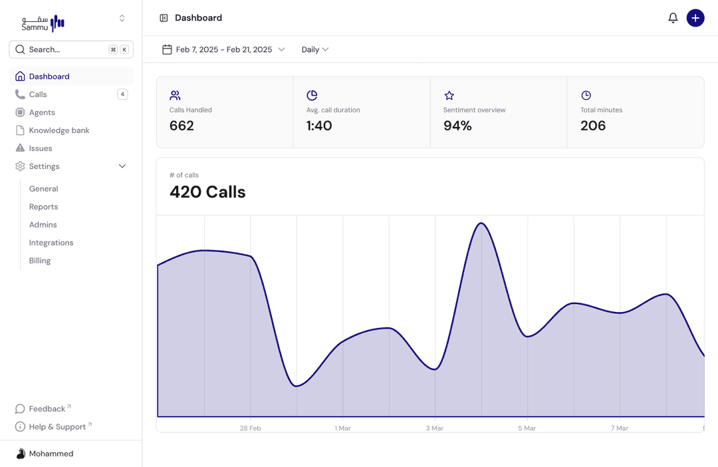The width and height of the screenshot is (718, 467).
Task: Click the Total minutes clock icon
Action: [586, 96]
